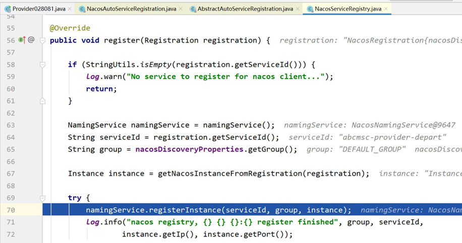The width and height of the screenshot is (462, 243).
Task: Click the inline serviceId "abcmsc-provider-depart" hint
Action: pos(367,137)
